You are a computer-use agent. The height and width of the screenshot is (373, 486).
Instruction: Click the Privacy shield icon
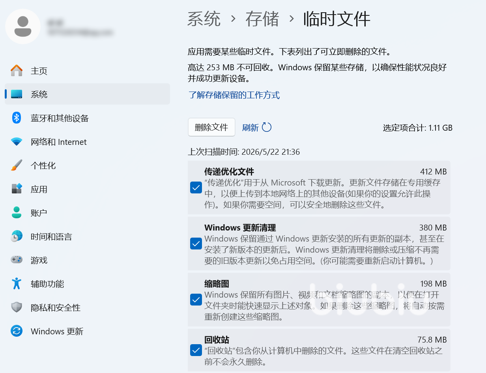(17, 307)
